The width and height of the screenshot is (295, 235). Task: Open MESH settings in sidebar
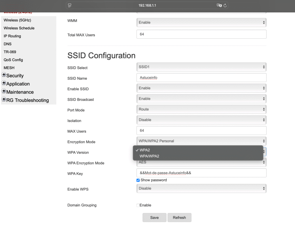click(9, 68)
